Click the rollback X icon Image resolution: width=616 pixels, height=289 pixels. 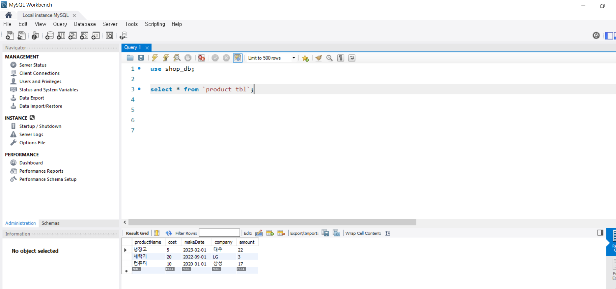pos(226,58)
